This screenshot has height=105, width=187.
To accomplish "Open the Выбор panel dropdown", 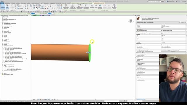I will coord(3,10).
